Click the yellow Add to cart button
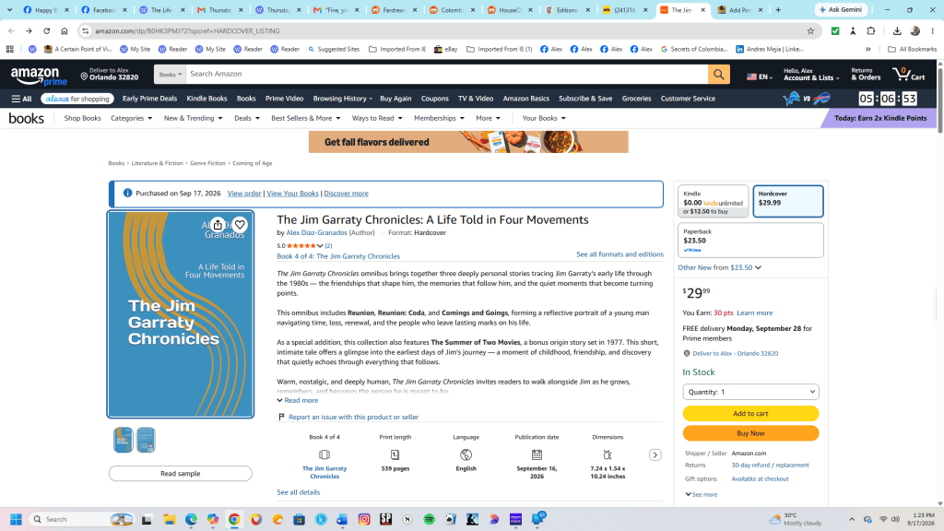 (750, 414)
